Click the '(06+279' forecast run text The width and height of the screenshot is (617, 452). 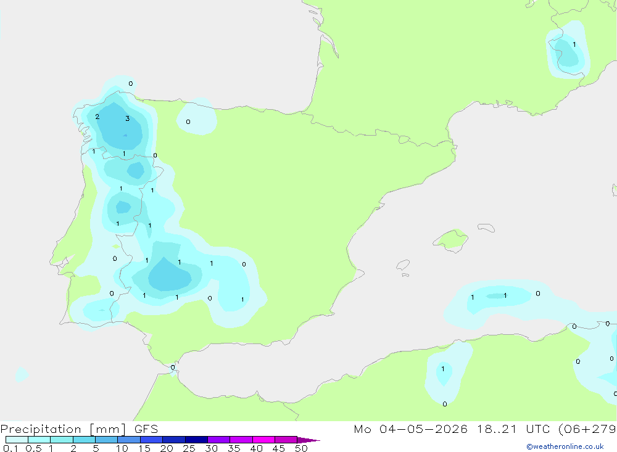[x=587, y=429]
